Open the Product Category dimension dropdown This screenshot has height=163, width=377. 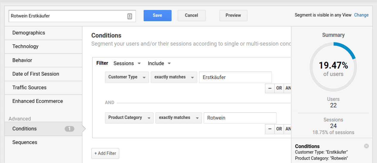pos(129,118)
